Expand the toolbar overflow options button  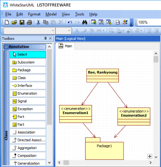[x=131, y=22]
